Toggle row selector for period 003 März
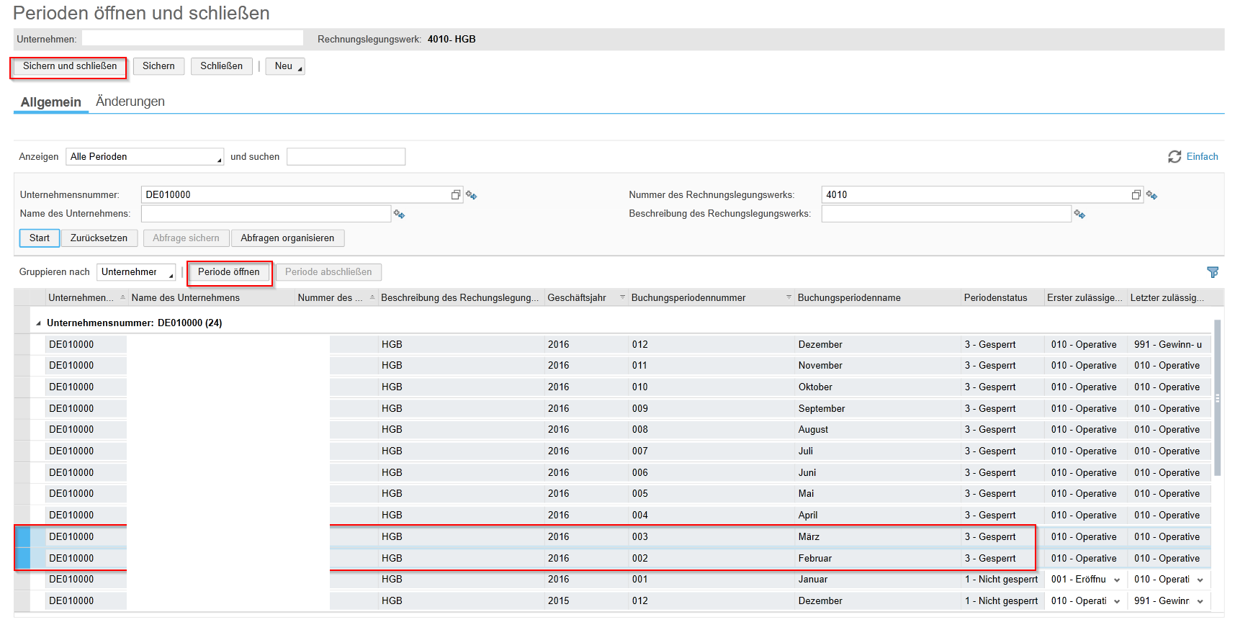Viewport: 1235px width, 630px height. 22,536
